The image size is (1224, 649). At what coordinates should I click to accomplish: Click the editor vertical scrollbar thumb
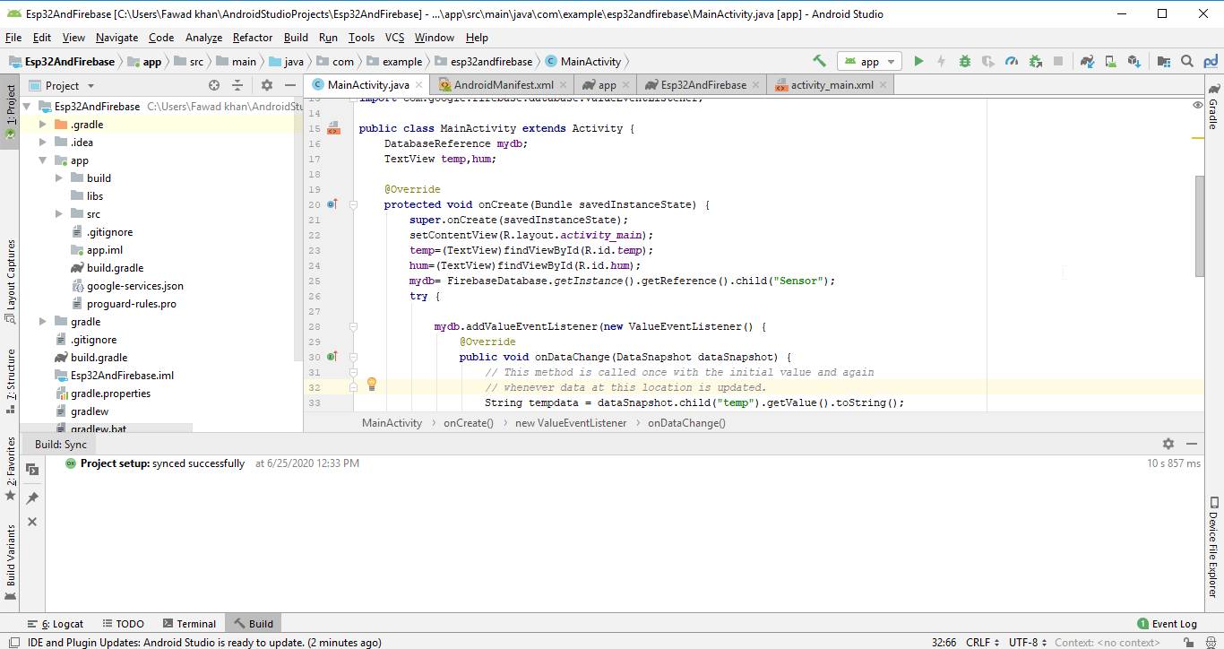coord(1200,226)
